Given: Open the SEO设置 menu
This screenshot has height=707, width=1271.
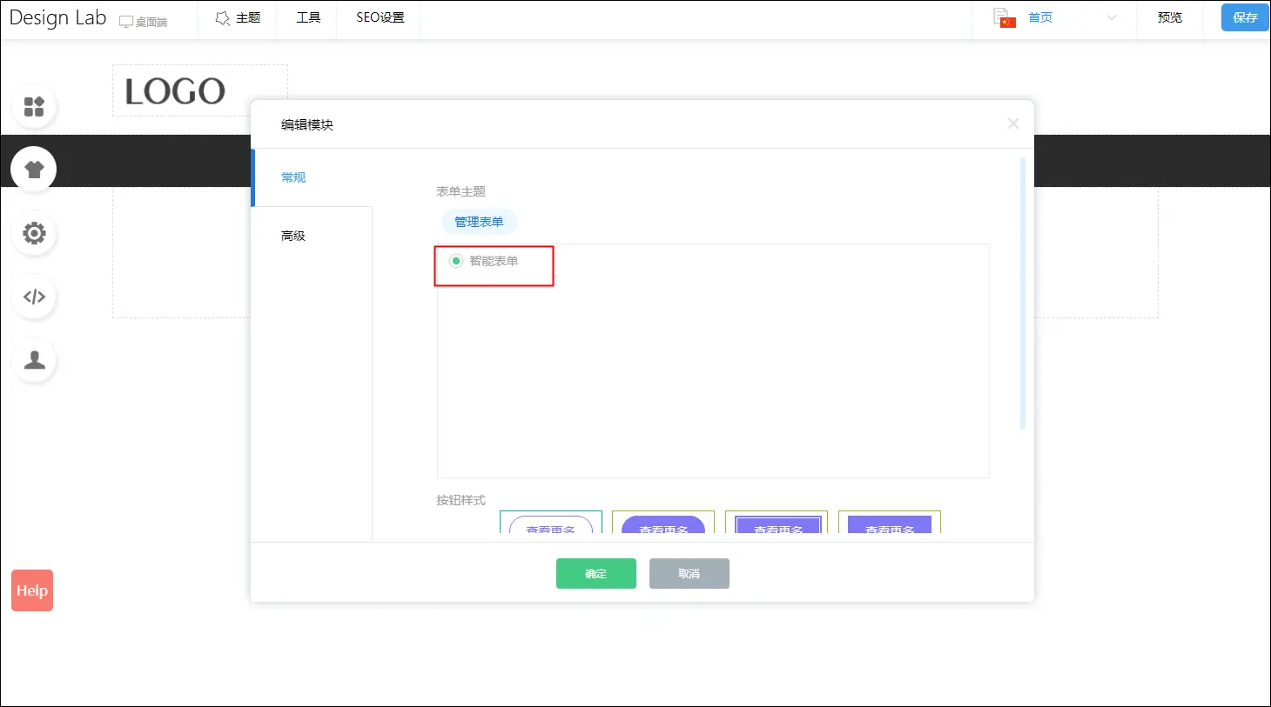Looking at the screenshot, I should point(380,17).
